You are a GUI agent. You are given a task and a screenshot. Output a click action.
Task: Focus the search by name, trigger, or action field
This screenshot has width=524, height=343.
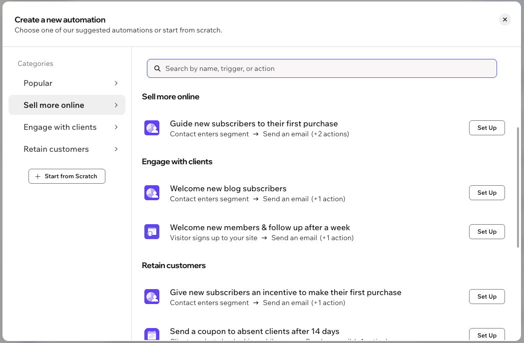(322, 68)
